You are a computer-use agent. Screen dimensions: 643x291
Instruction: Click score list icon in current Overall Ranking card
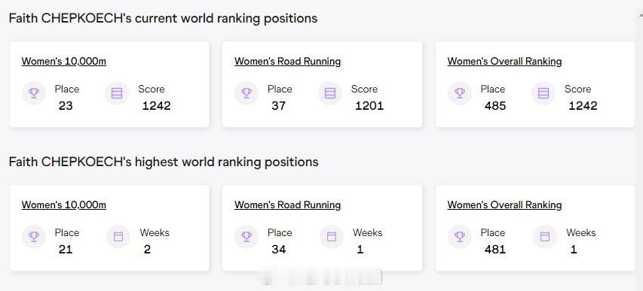pos(543,93)
